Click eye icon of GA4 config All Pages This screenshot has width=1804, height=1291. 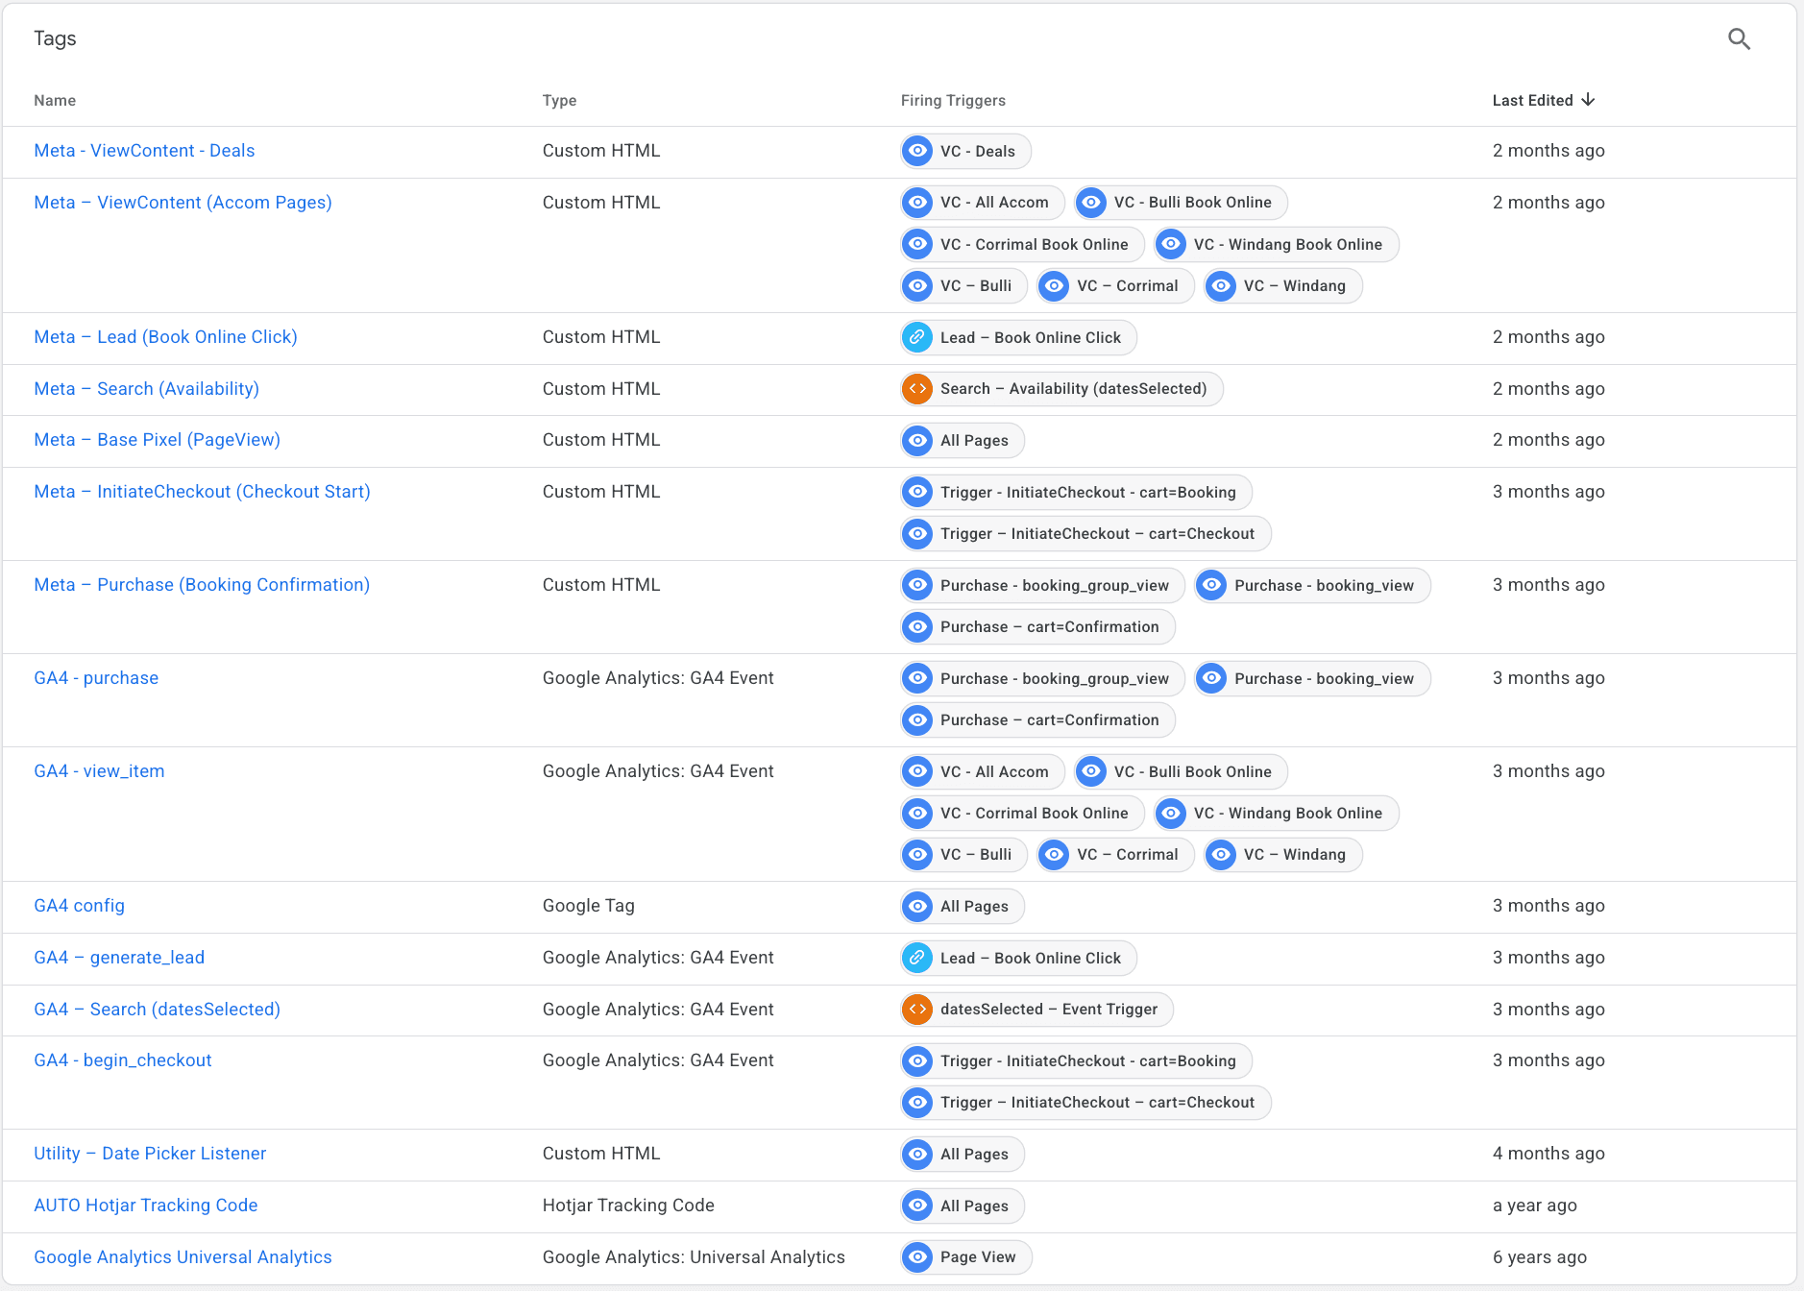tap(918, 906)
